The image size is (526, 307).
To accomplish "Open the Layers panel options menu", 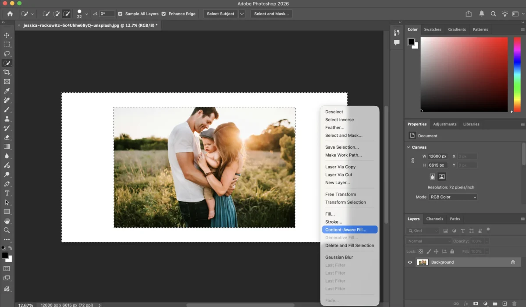I will pos(522,219).
